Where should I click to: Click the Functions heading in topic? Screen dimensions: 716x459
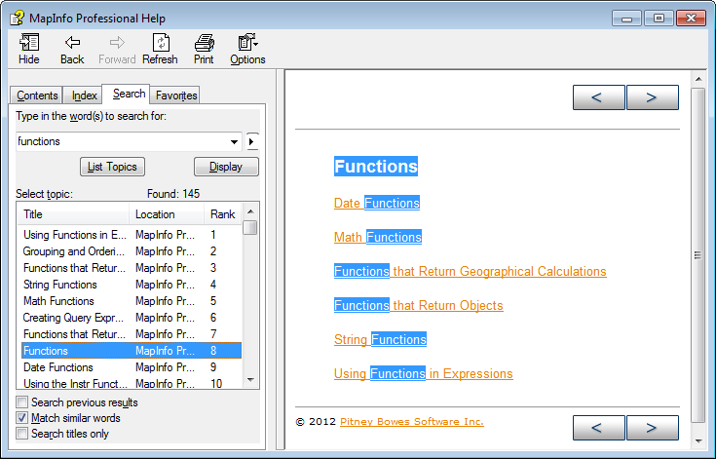(376, 167)
